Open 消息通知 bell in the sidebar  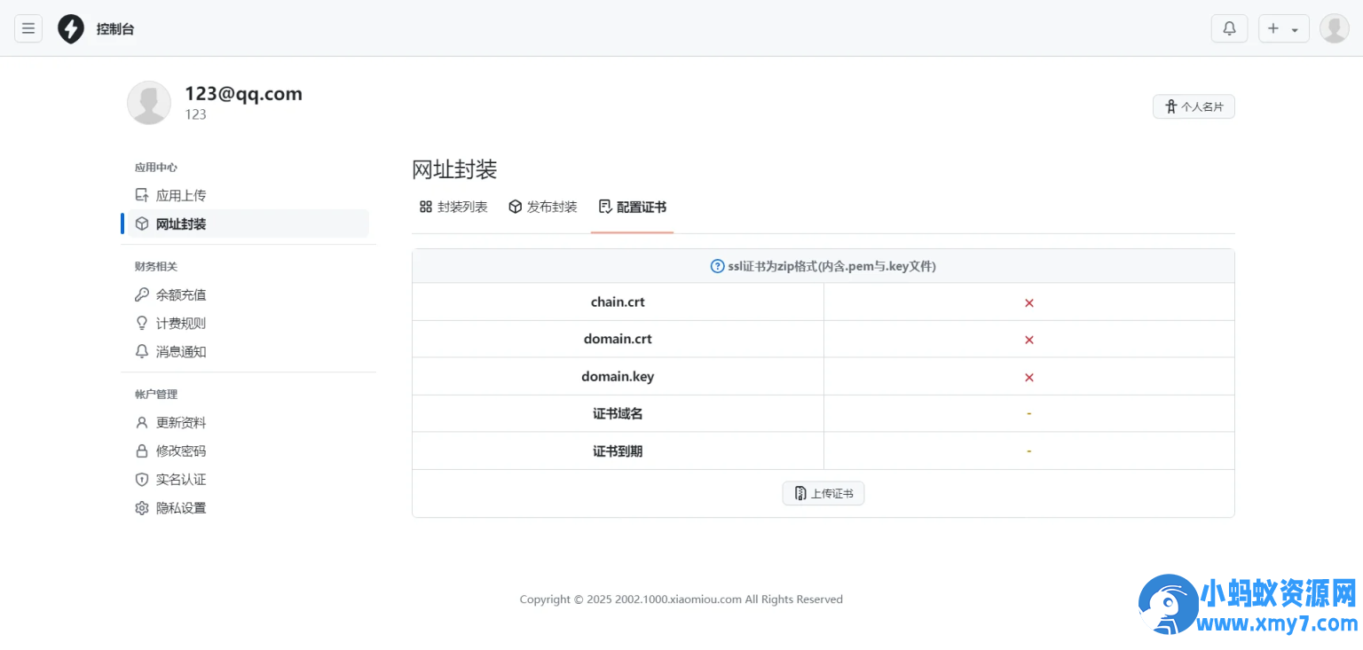tap(142, 351)
